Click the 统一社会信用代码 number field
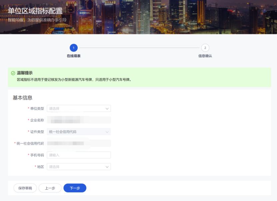This screenshot has width=277, height=201. coord(79,144)
